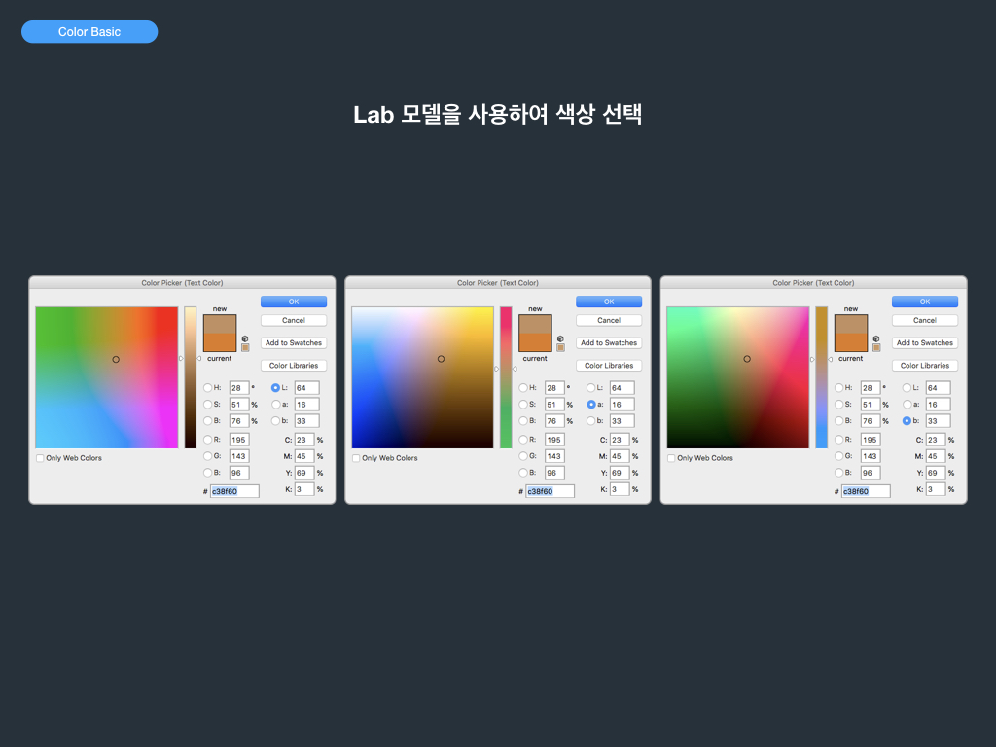The height and width of the screenshot is (747, 996).
Task: Enable Only Web Colors in left dialog
Action: (40, 458)
